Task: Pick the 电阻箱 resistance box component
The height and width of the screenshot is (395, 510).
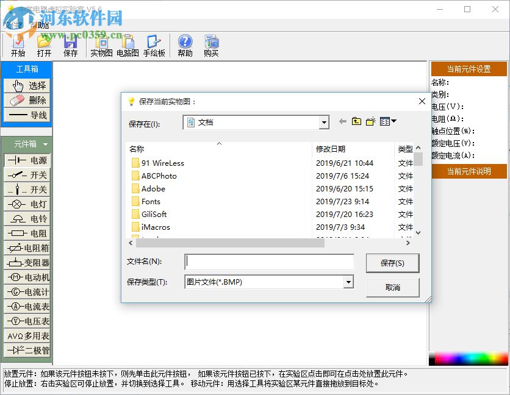Action: point(27,248)
